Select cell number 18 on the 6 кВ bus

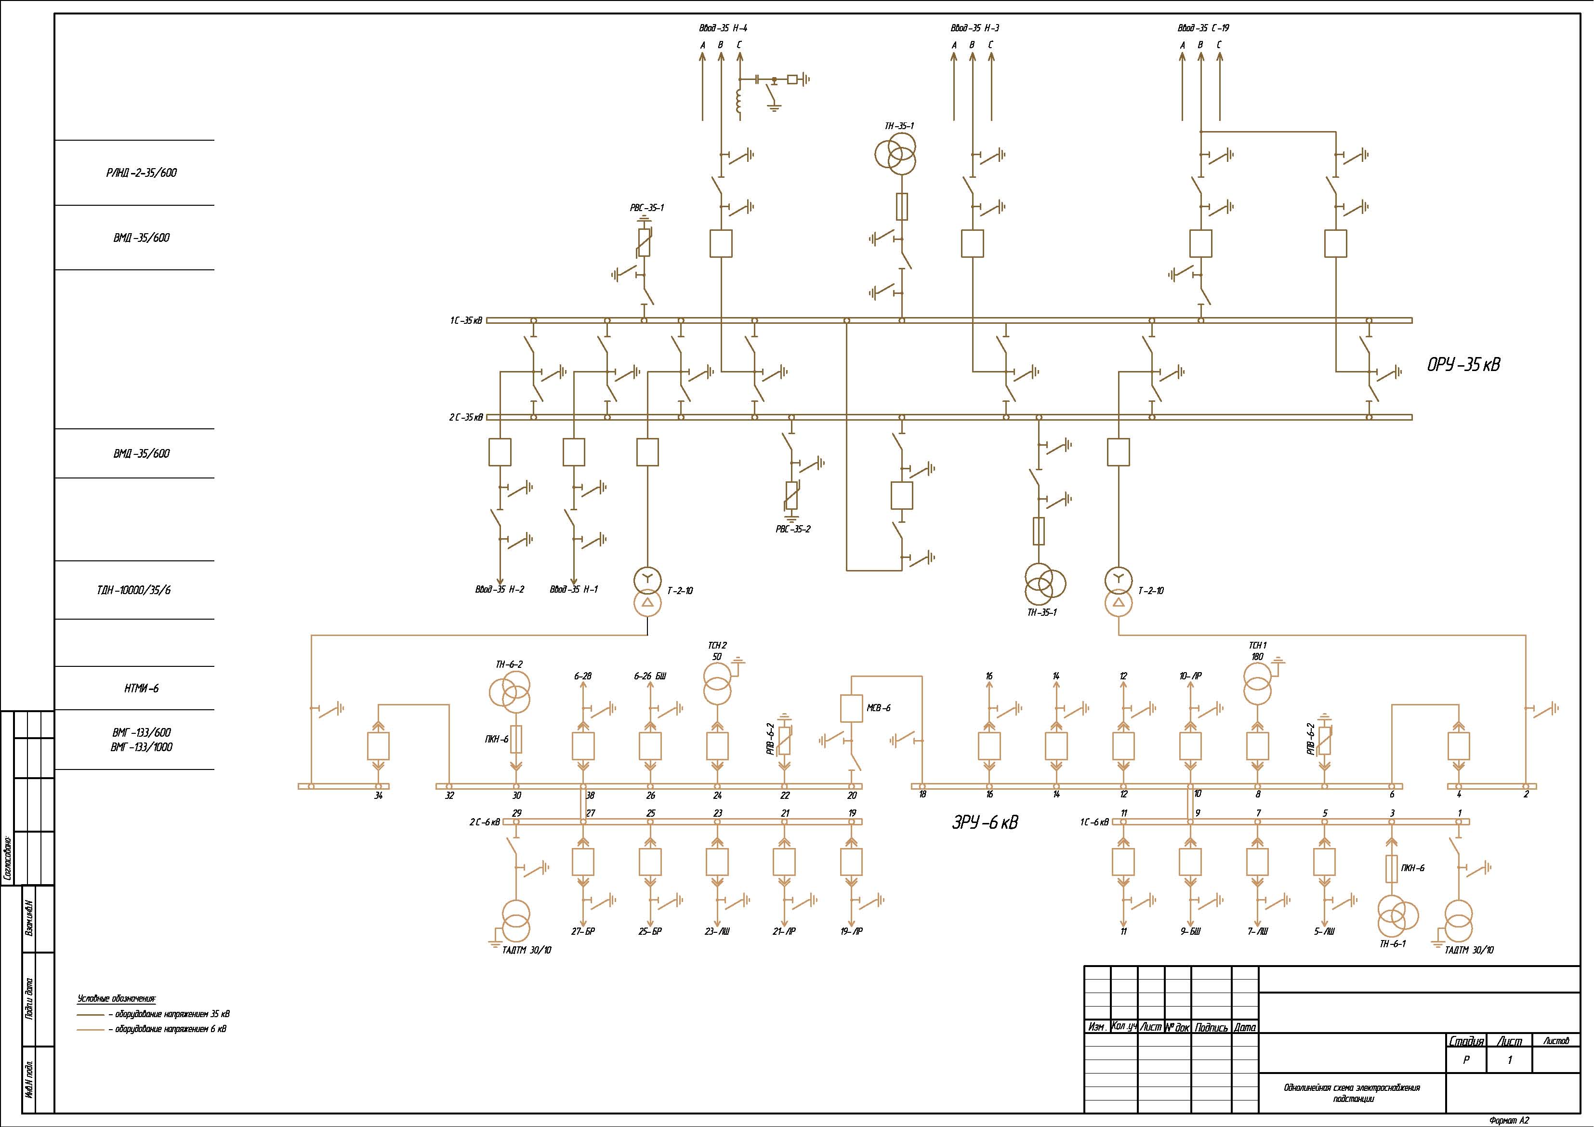[x=922, y=795]
